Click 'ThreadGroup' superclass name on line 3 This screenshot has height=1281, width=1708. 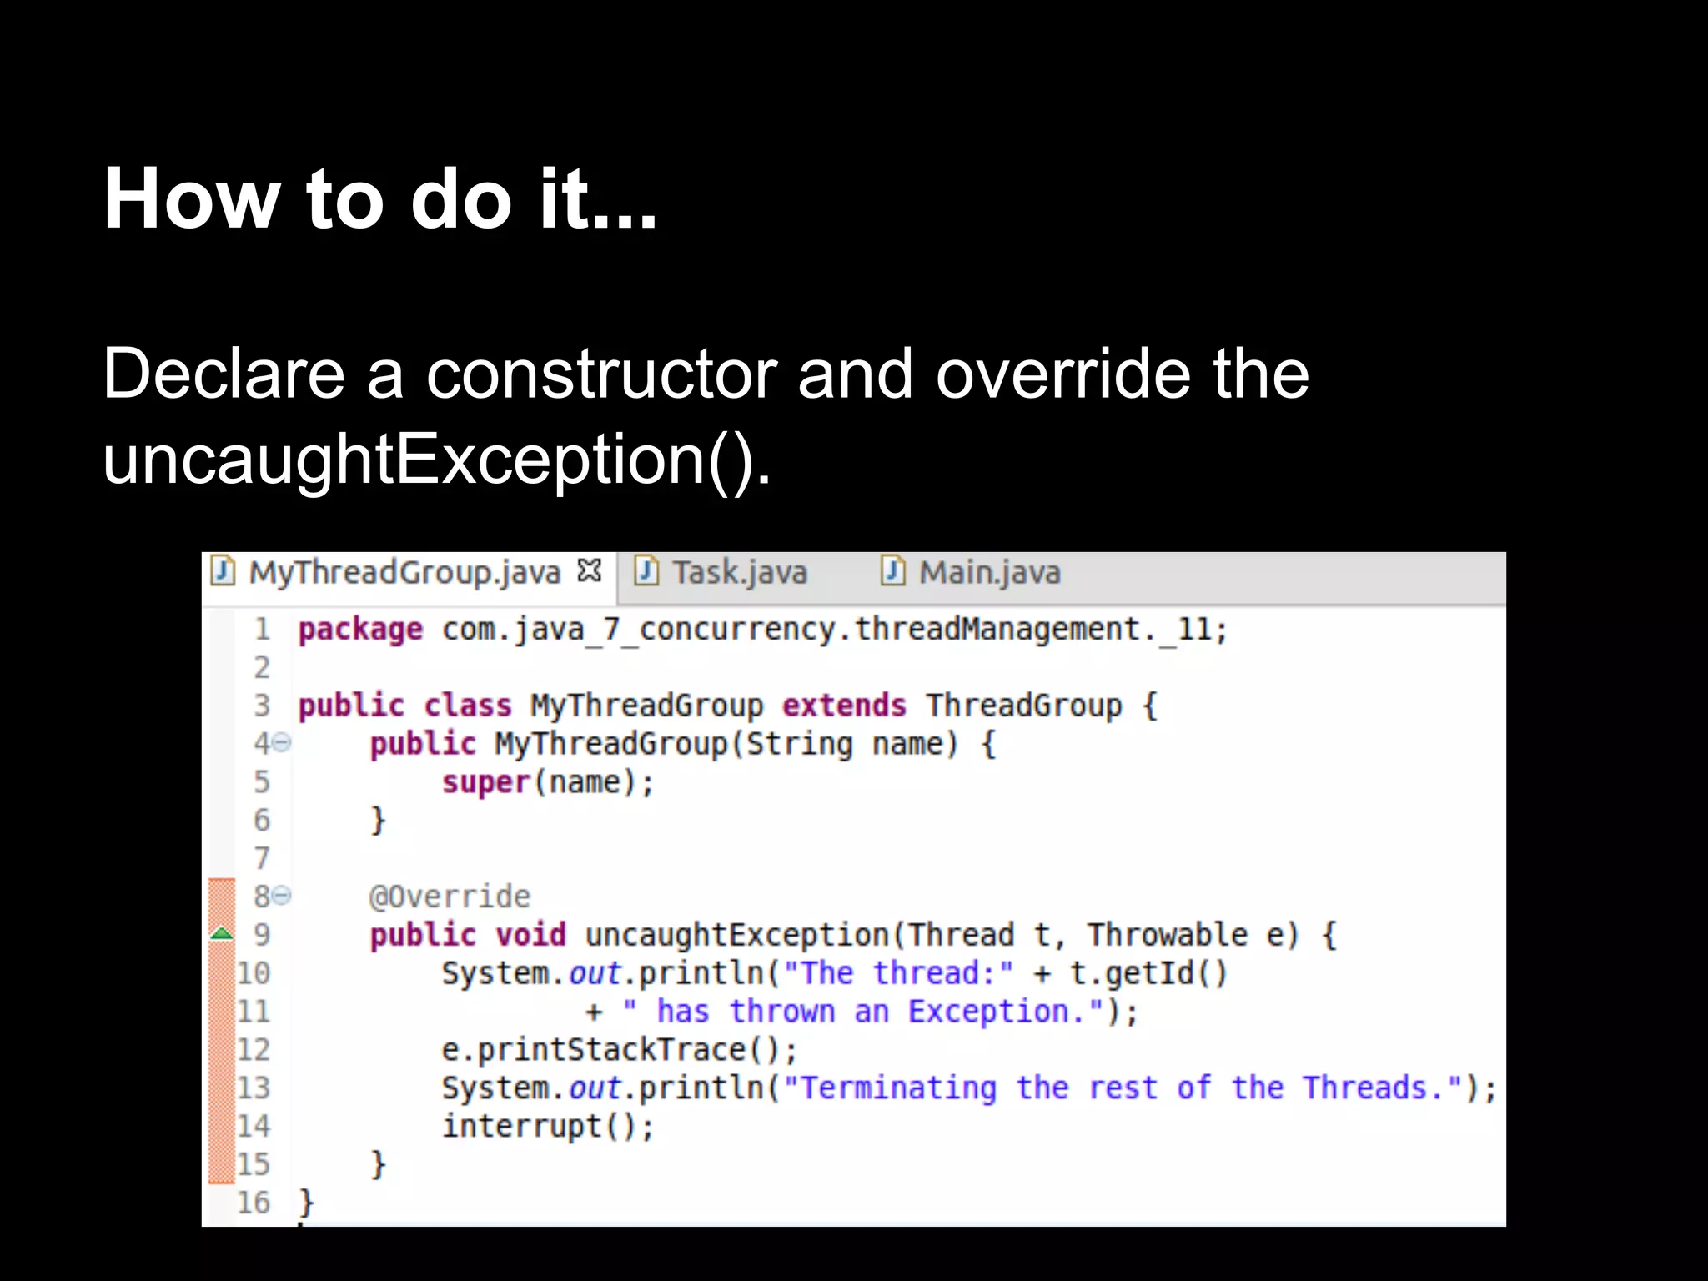(x=1024, y=706)
